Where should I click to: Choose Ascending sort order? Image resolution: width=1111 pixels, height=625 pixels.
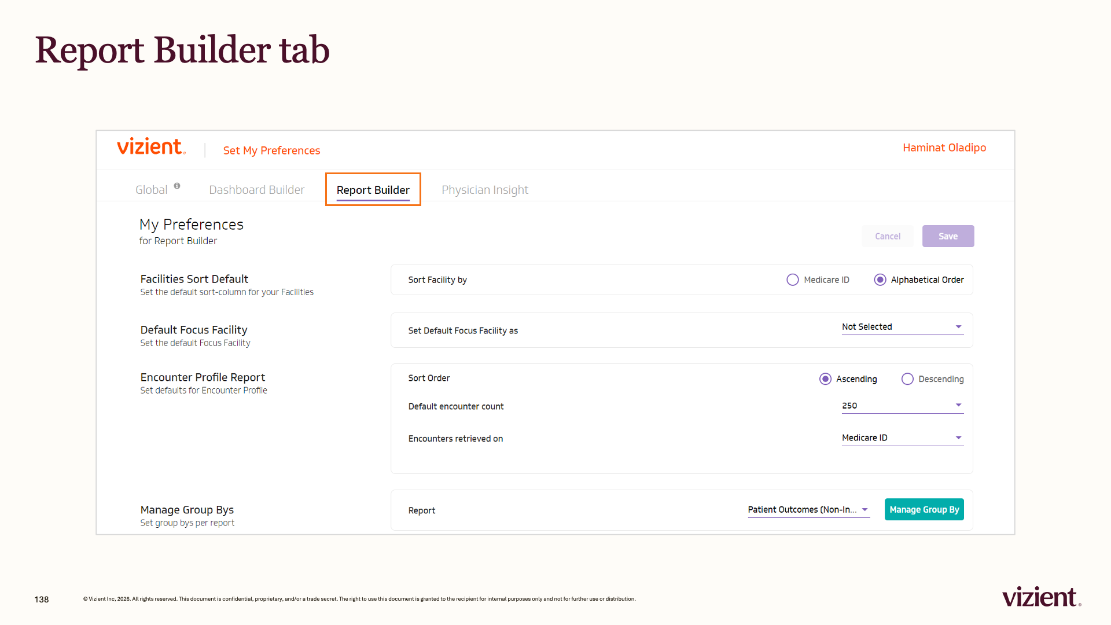pyautogui.click(x=826, y=379)
